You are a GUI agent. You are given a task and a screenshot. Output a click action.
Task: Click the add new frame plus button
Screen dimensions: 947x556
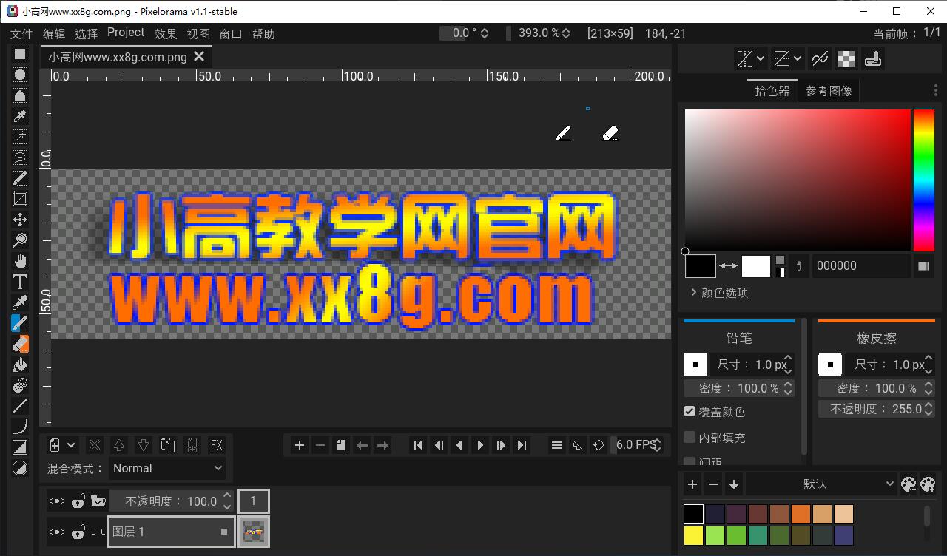pyautogui.click(x=300, y=445)
